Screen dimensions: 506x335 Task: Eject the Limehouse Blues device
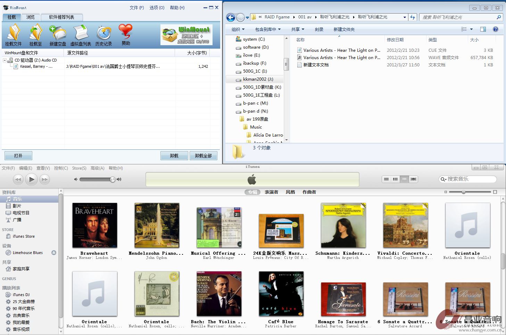click(54, 253)
